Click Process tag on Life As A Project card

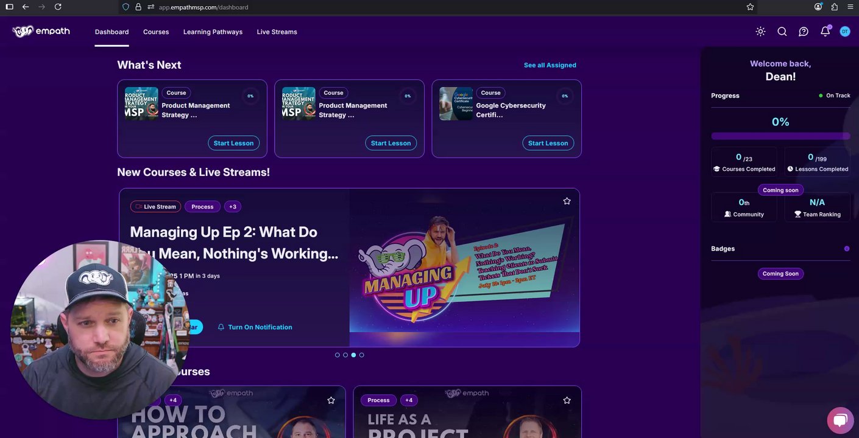[378, 400]
